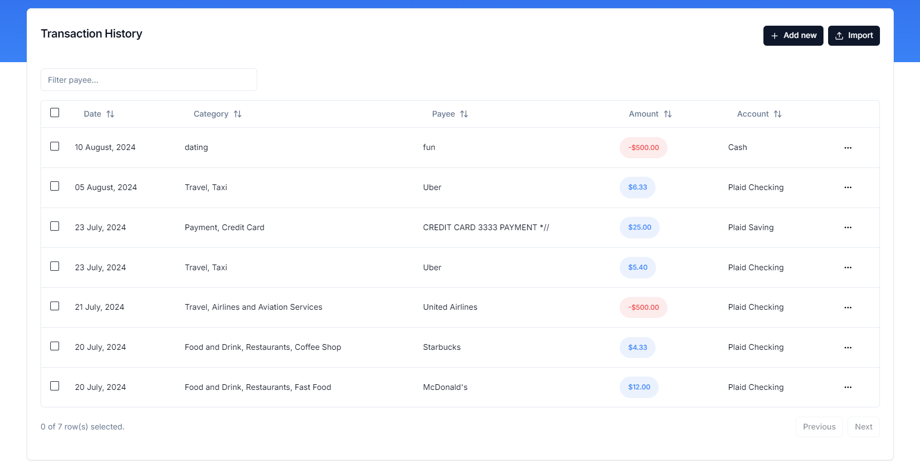Check the 23 July Uber transaction
The image size is (920, 468).
click(55, 266)
